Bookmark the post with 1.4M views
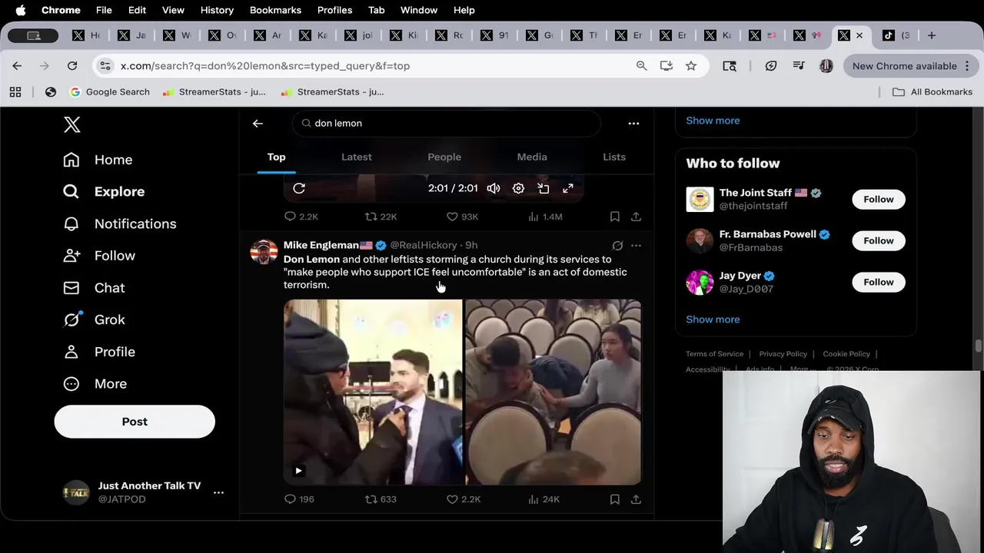 pos(615,217)
